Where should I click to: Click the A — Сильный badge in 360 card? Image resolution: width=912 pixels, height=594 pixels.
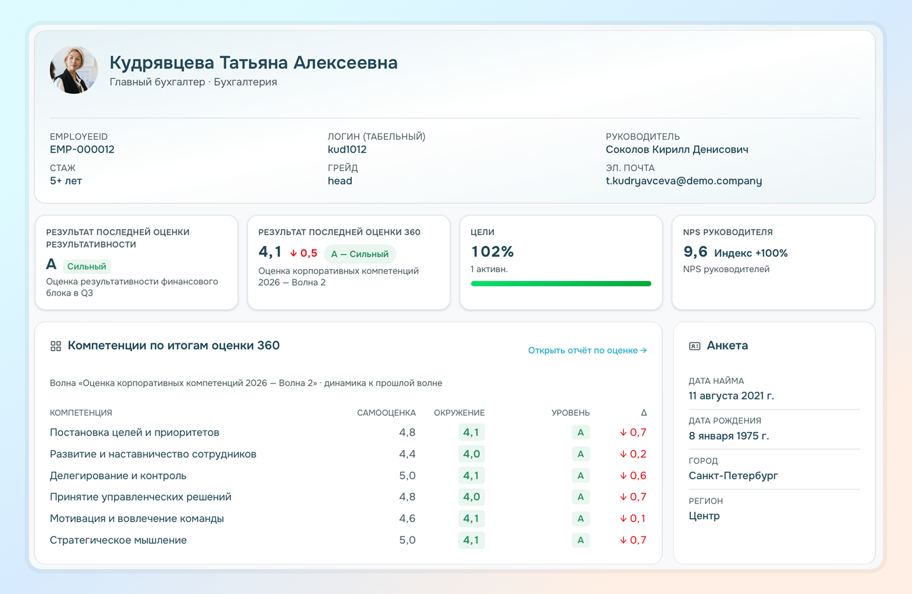360,254
